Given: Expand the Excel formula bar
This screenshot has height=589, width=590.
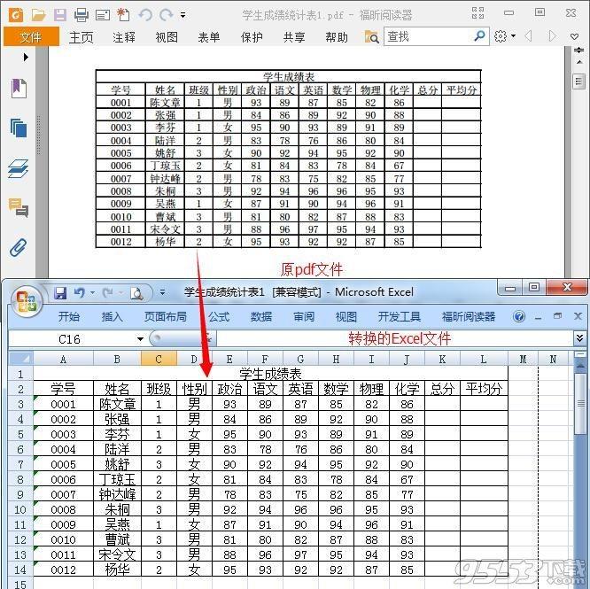Looking at the screenshot, I should tap(579, 338).
